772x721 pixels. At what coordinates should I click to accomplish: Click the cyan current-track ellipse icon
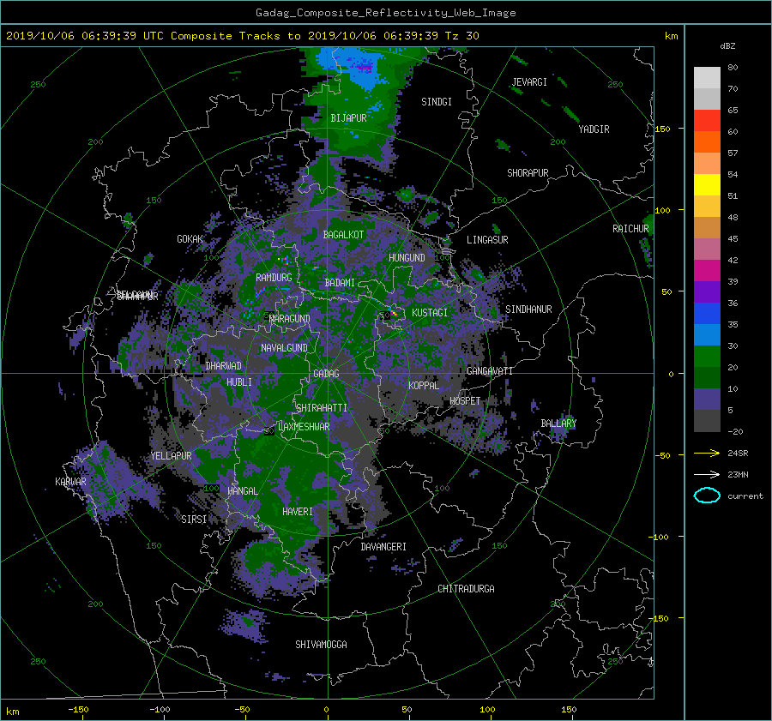pyautogui.click(x=707, y=496)
